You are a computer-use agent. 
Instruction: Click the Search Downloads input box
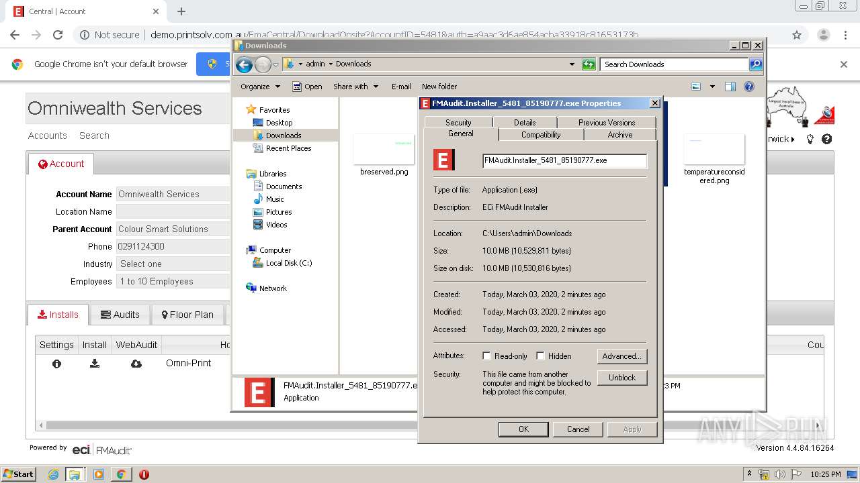[674, 64]
